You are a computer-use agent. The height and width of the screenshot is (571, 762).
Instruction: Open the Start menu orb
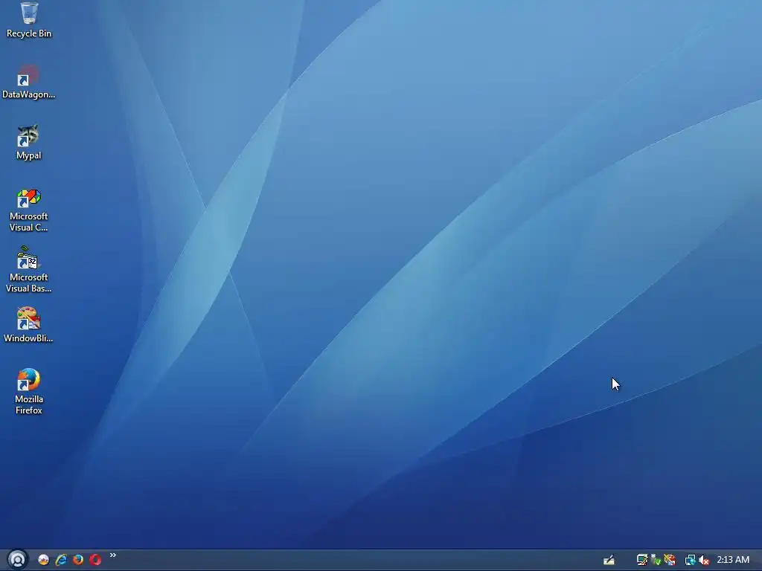click(18, 559)
